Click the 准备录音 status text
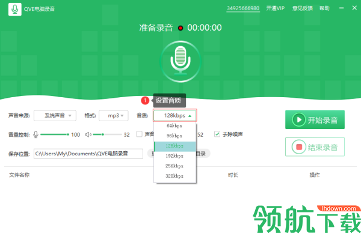361x237 pixels. pos(156,28)
